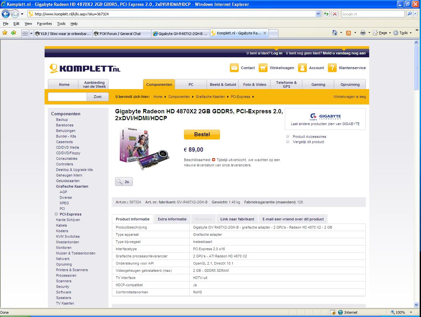
Task: Click the Winkelwagen shopping cart icon
Action: click(x=263, y=68)
